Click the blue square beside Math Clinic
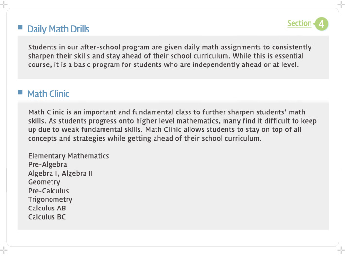Image resolution: width=346 pixels, height=257 pixels. (x=20, y=92)
